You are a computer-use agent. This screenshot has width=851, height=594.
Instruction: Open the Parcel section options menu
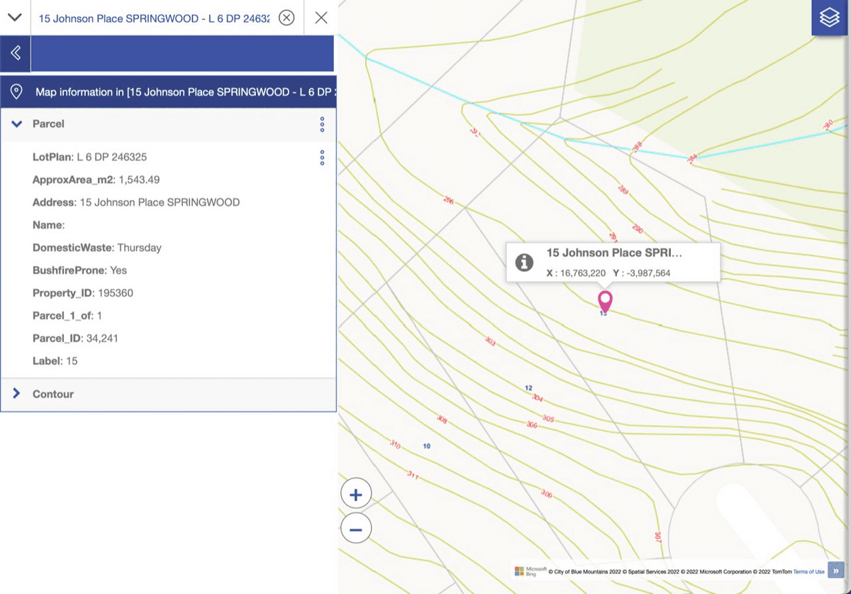(322, 124)
